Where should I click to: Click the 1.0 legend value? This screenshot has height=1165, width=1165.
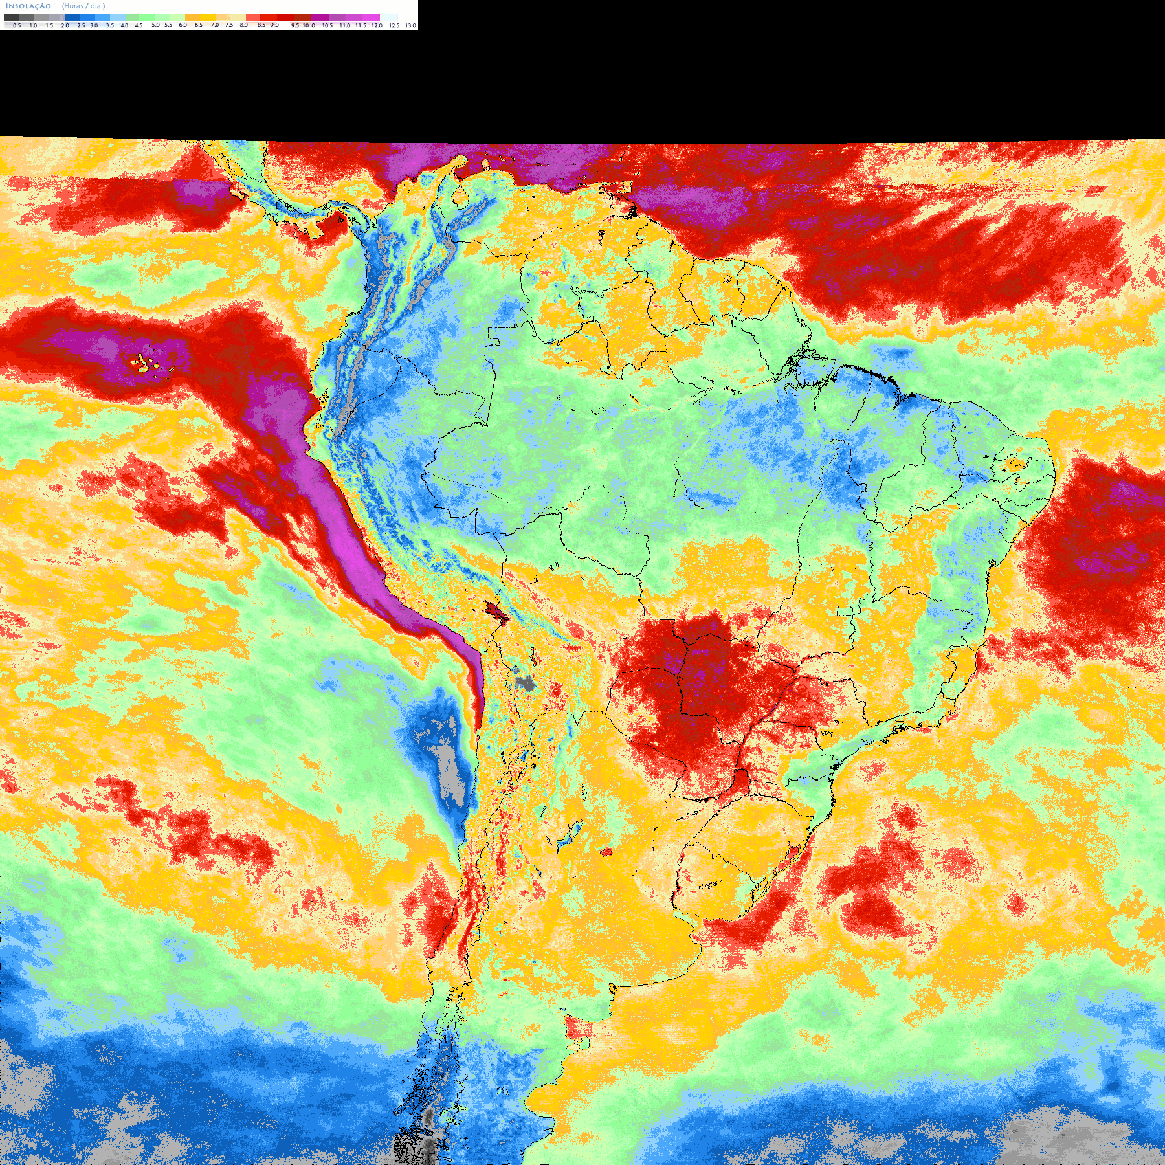33,25
